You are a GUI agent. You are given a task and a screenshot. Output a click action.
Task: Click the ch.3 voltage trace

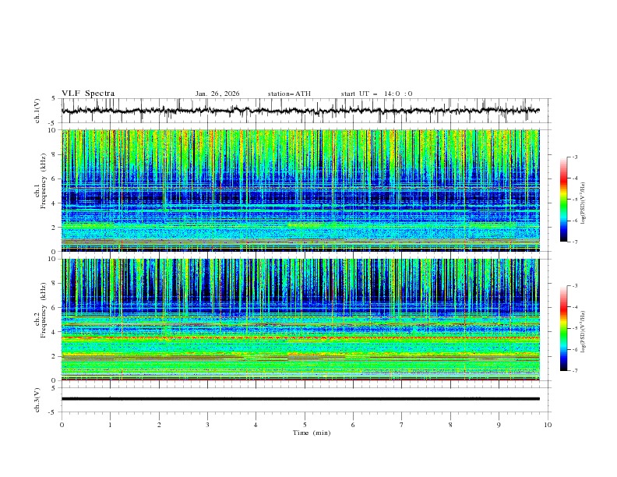pyautogui.click(x=300, y=399)
